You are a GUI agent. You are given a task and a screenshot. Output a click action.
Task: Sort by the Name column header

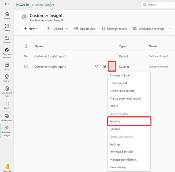[x=39, y=46]
